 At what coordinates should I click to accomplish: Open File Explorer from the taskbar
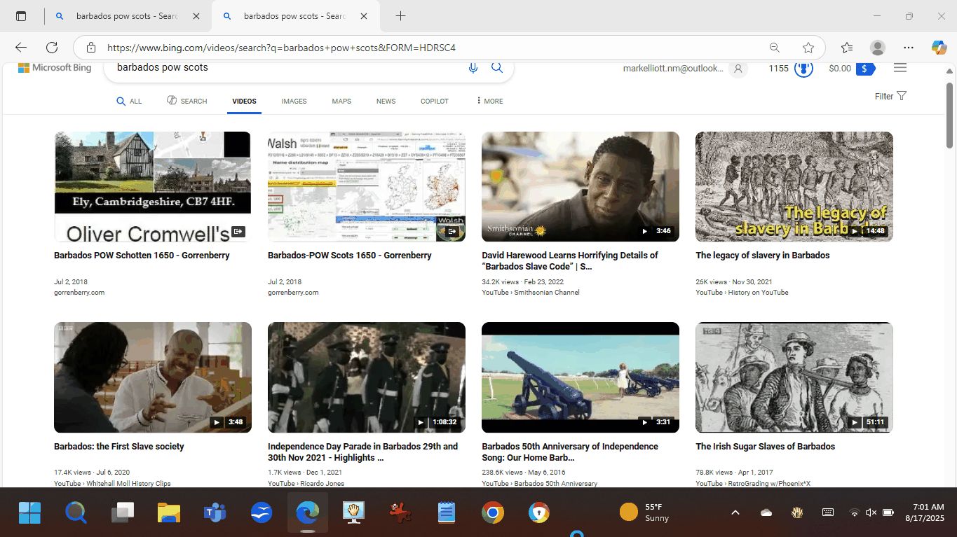[x=169, y=512]
